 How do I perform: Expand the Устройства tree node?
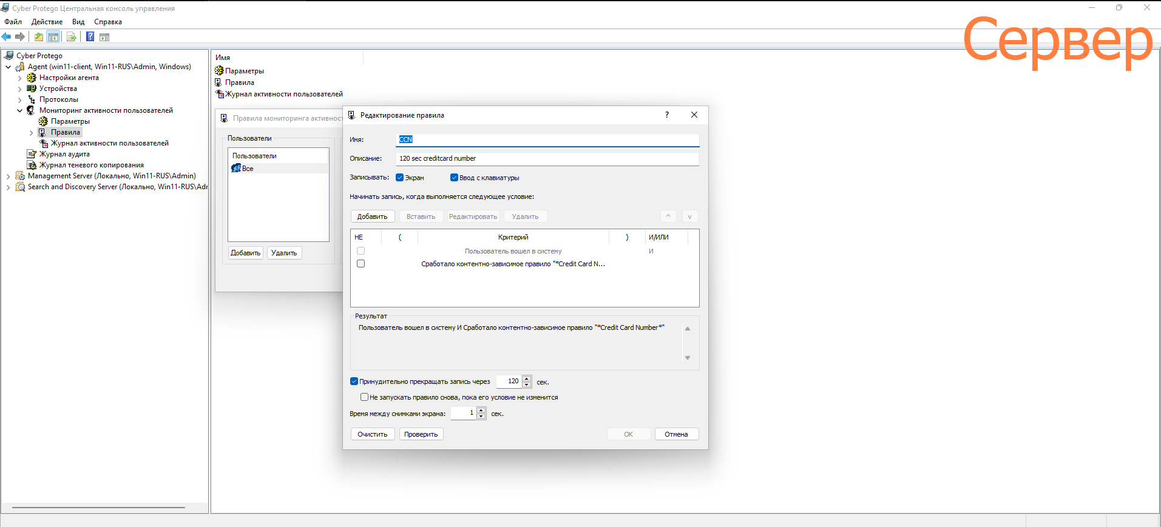tap(20, 89)
